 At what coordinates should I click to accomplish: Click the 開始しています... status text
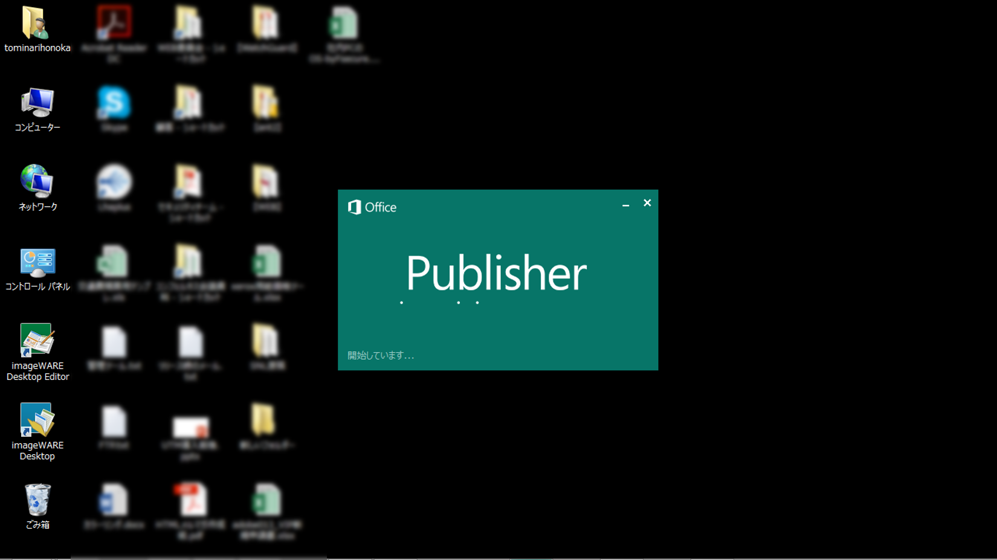pos(381,355)
